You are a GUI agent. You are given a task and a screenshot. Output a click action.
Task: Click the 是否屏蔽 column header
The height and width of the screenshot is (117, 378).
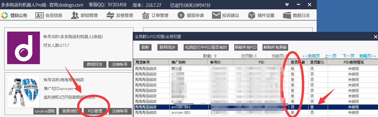coord(299,62)
